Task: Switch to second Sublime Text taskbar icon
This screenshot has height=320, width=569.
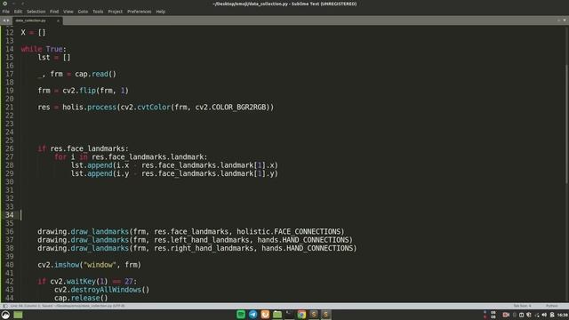Action: pos(326,315)
